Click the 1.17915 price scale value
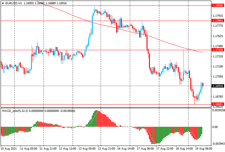Screen dimensions: 225x152 (x=218, y=16)
